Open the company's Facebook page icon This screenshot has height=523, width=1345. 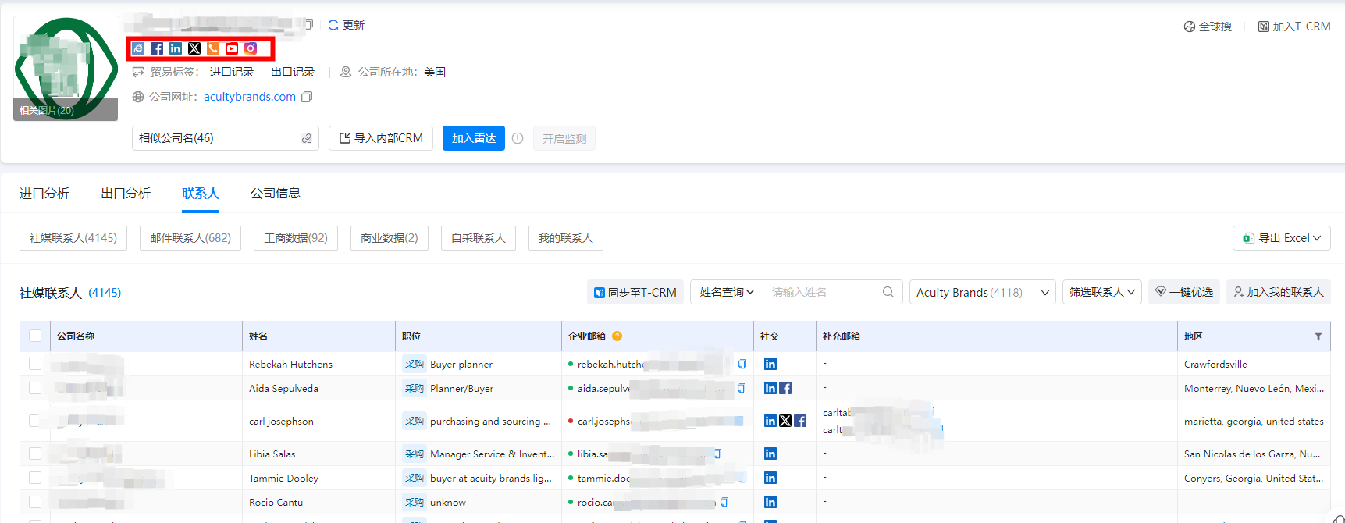pos(157,48)
